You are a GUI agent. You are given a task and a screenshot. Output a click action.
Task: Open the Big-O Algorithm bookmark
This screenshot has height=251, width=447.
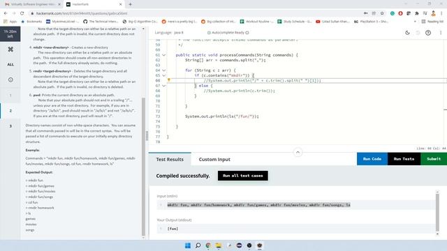(140, 22)
